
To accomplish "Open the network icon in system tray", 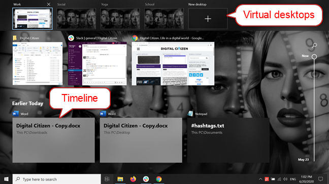I will click(x=279, y=179).
